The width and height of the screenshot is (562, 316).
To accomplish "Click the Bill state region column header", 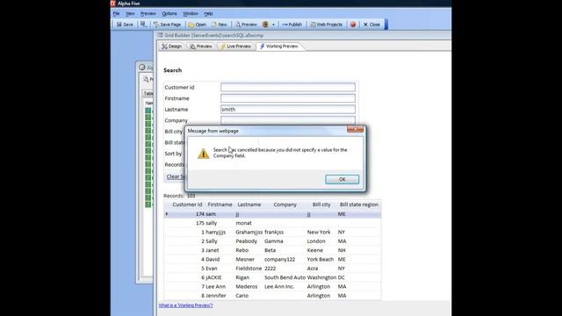I will [359, 205].
